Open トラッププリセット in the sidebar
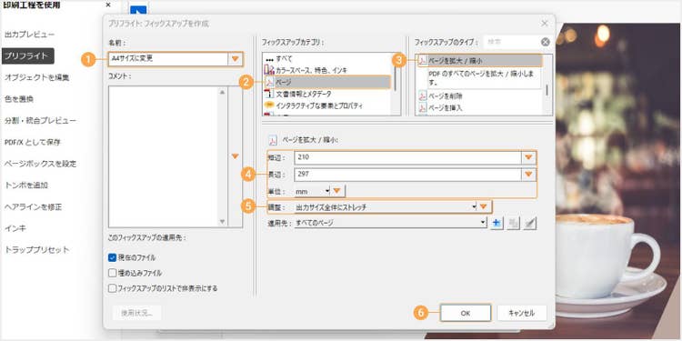Screen dimensions: 682x341 coord(37,250)
